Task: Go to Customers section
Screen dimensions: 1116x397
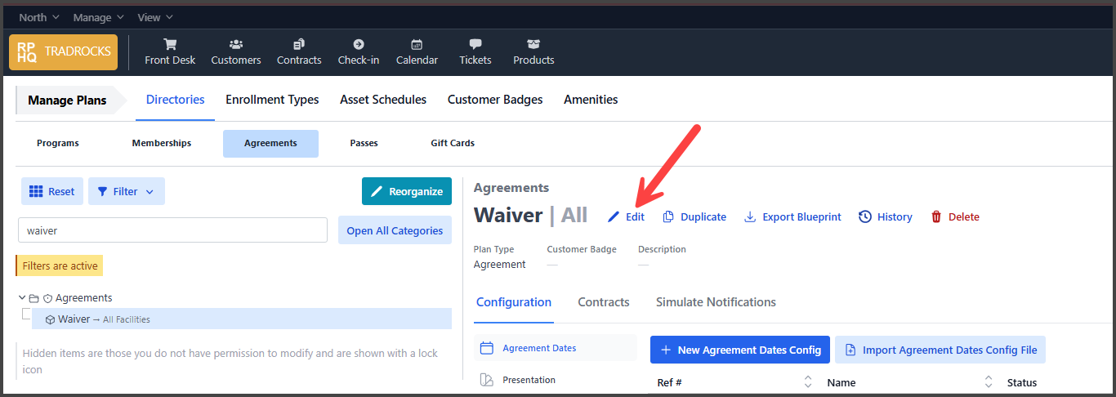Action: click(x=236, y=52)
